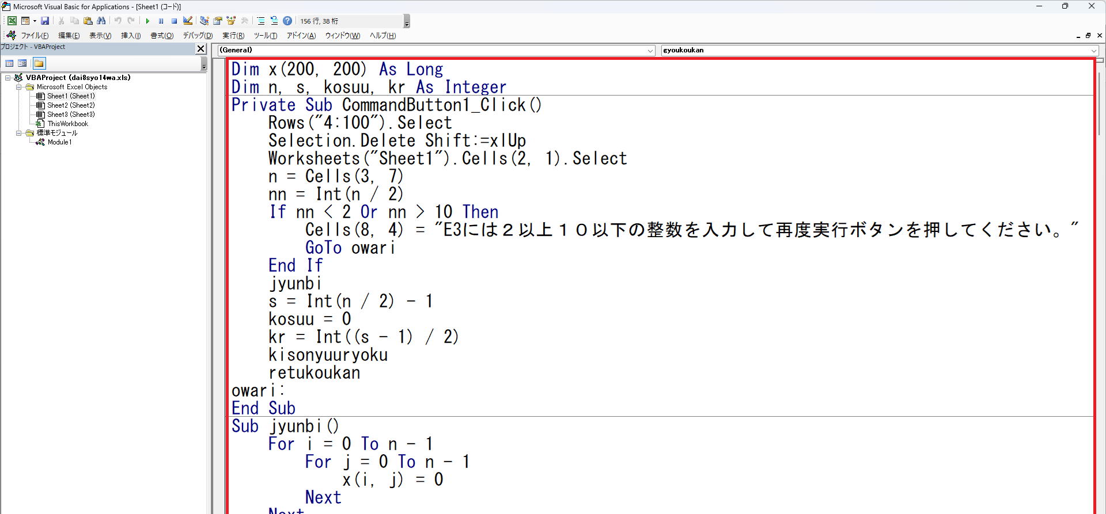Screen dimensions: 1106x514
Task: Open the Project Explorer icon
Action: [x=204, y=21]
